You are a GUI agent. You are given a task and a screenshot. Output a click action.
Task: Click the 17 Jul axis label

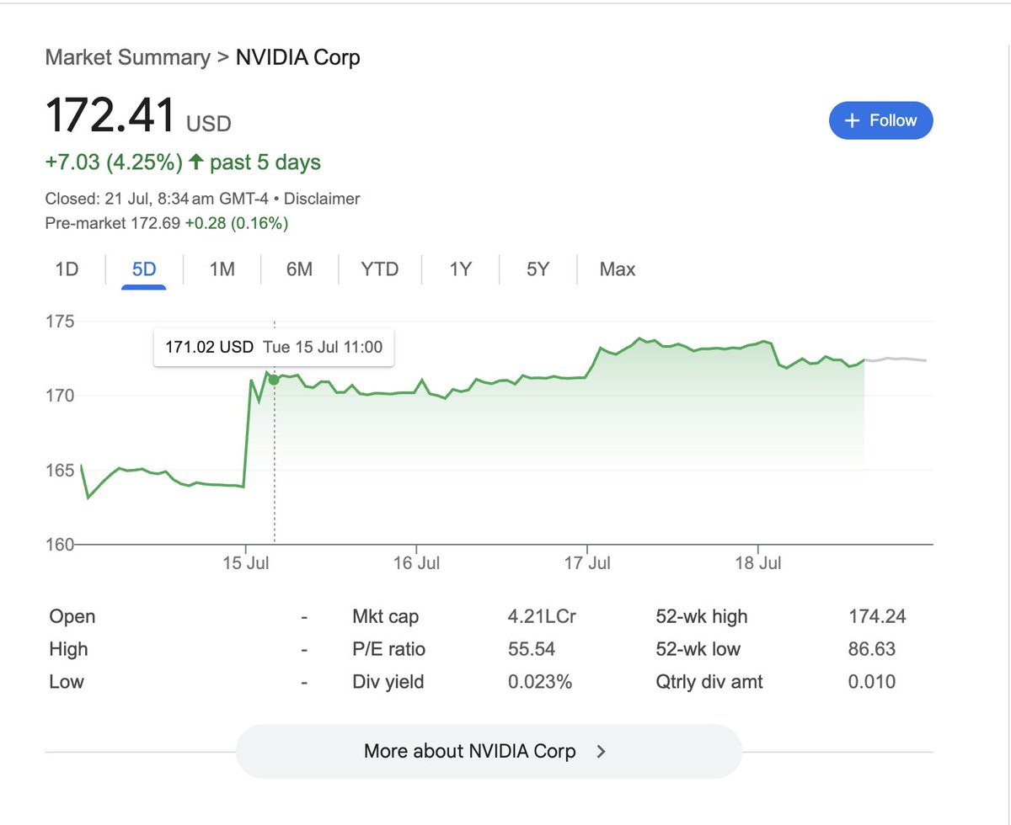[x=588, y=563]
